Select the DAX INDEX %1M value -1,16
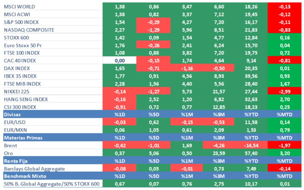This screenshot has height=190, width=304. [x=187, y=68]
